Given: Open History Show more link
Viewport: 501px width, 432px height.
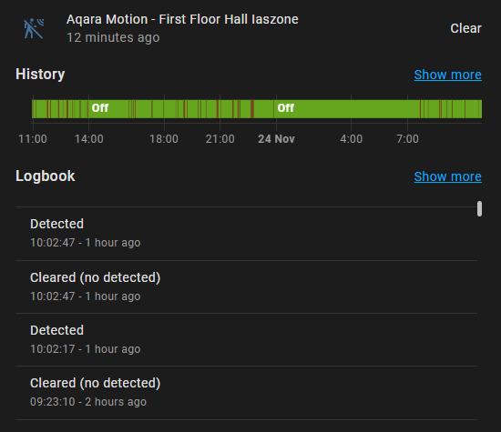Looking at the screenshot, I should [x=447, y=75].
